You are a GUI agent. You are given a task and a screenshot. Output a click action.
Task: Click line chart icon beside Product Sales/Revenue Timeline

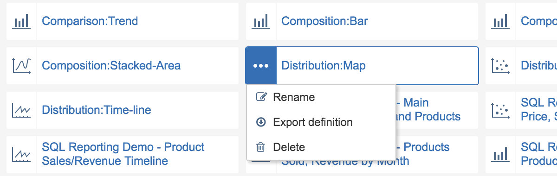click(21, 155)
